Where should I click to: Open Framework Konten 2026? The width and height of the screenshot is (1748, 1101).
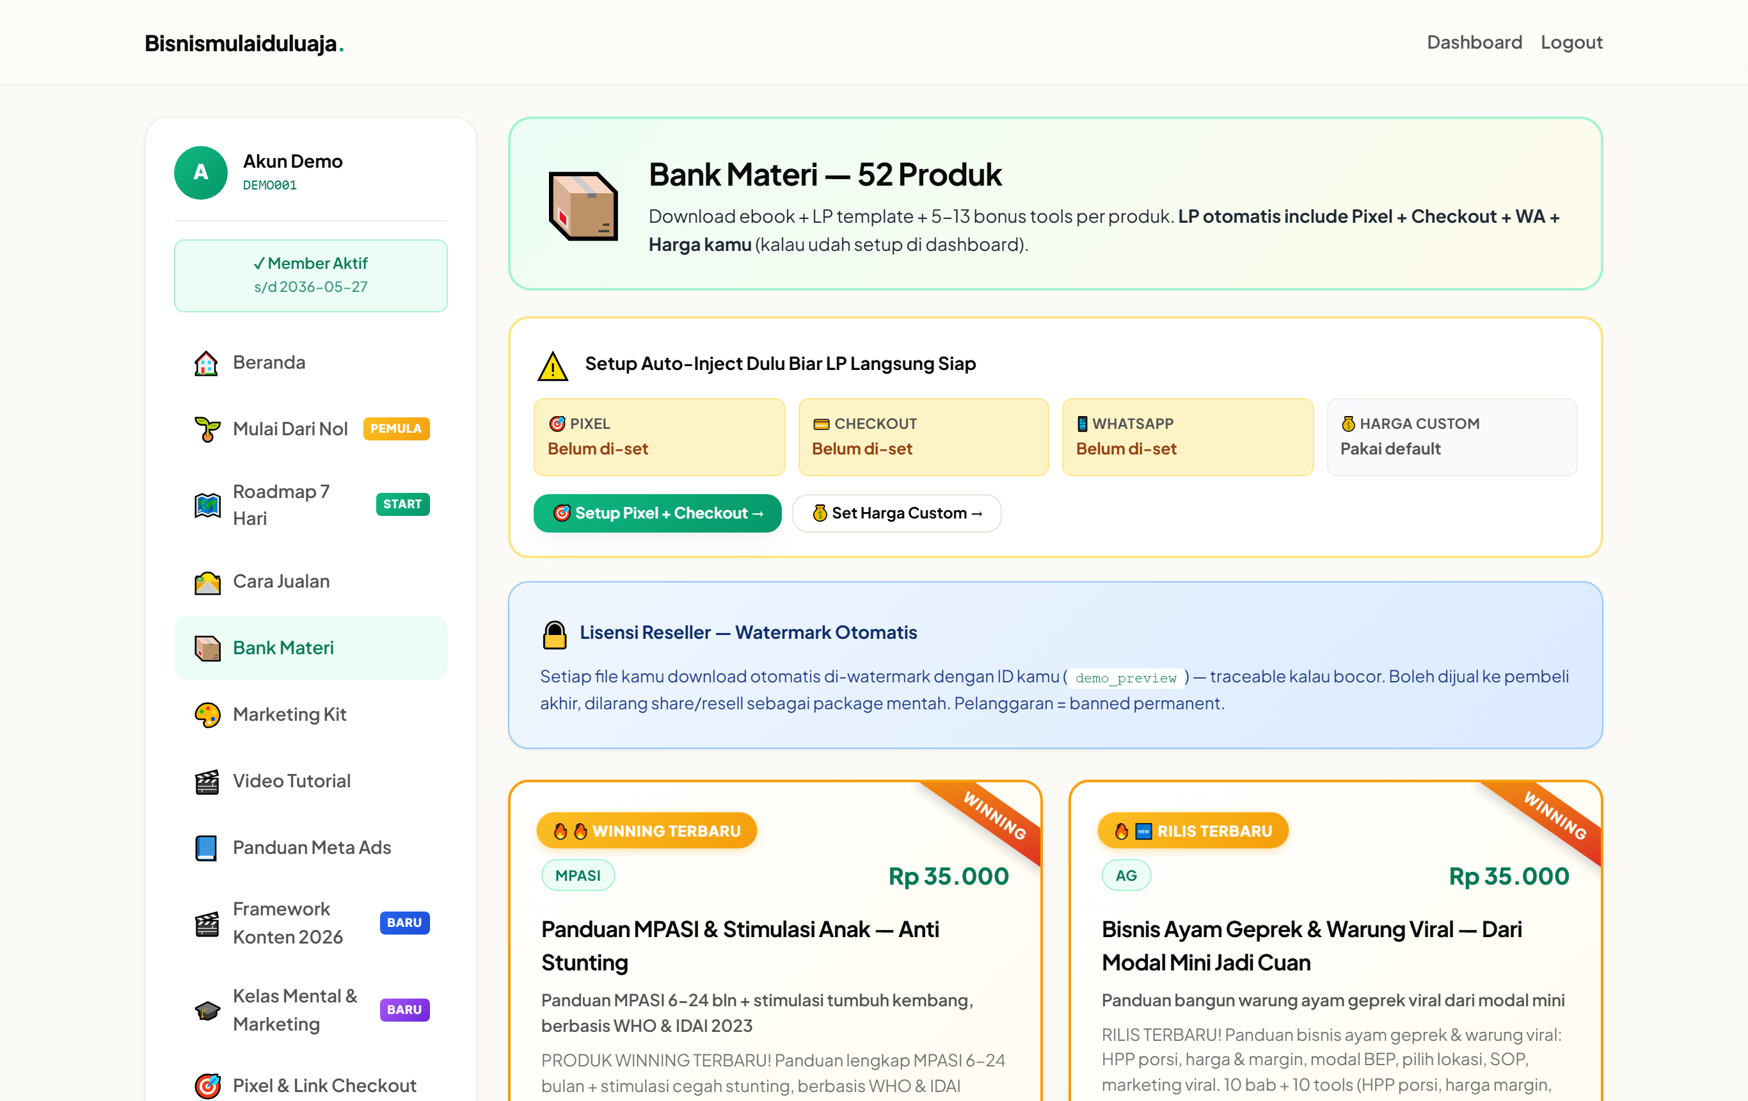311,923
